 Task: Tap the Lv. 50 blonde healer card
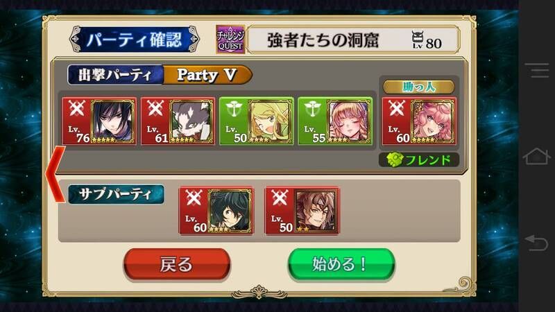pyautogui.click(x=257, y=121)
